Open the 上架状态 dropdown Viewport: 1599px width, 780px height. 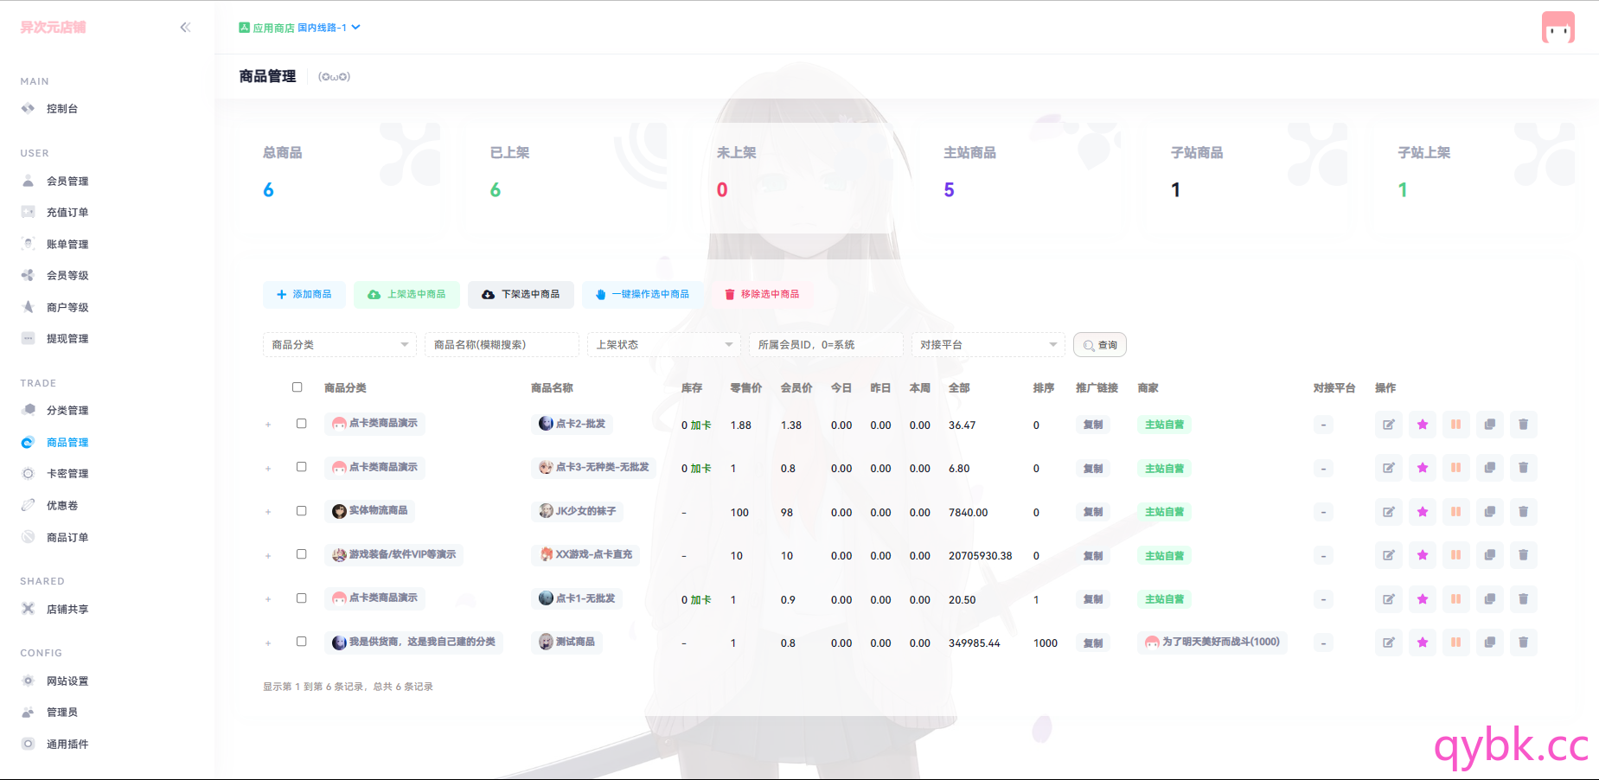[663, 345]
